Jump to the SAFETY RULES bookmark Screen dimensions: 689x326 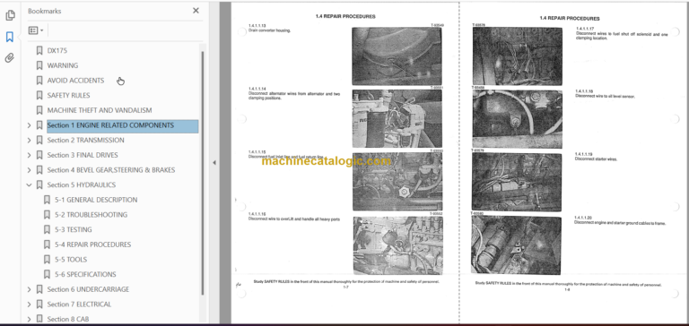pos(68,95)
